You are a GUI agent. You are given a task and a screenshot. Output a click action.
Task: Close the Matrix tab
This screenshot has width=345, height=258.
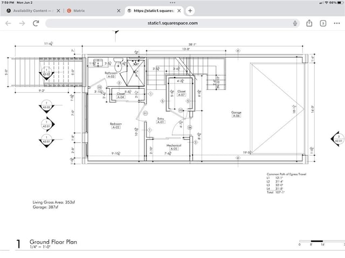pos(119,11)
